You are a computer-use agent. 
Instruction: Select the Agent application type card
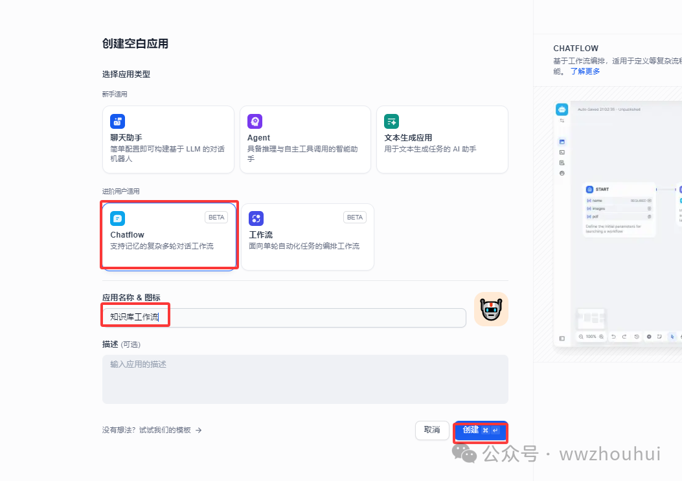click(x=305, y=139)
